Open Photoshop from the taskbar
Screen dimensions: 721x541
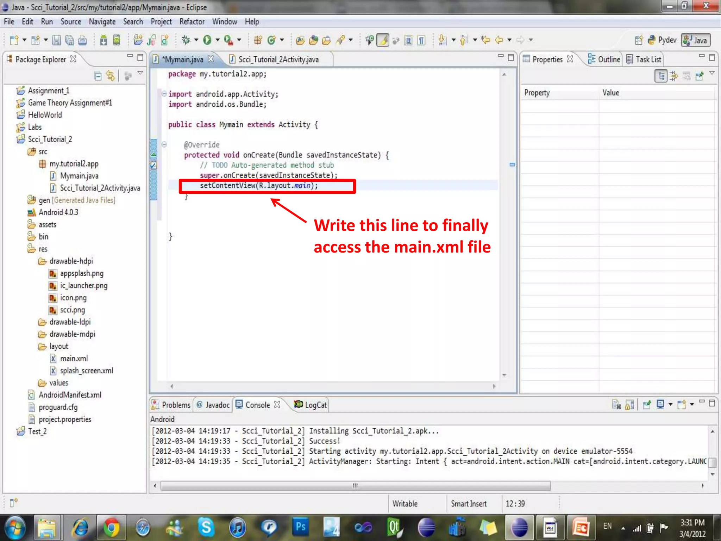point(300,527)
